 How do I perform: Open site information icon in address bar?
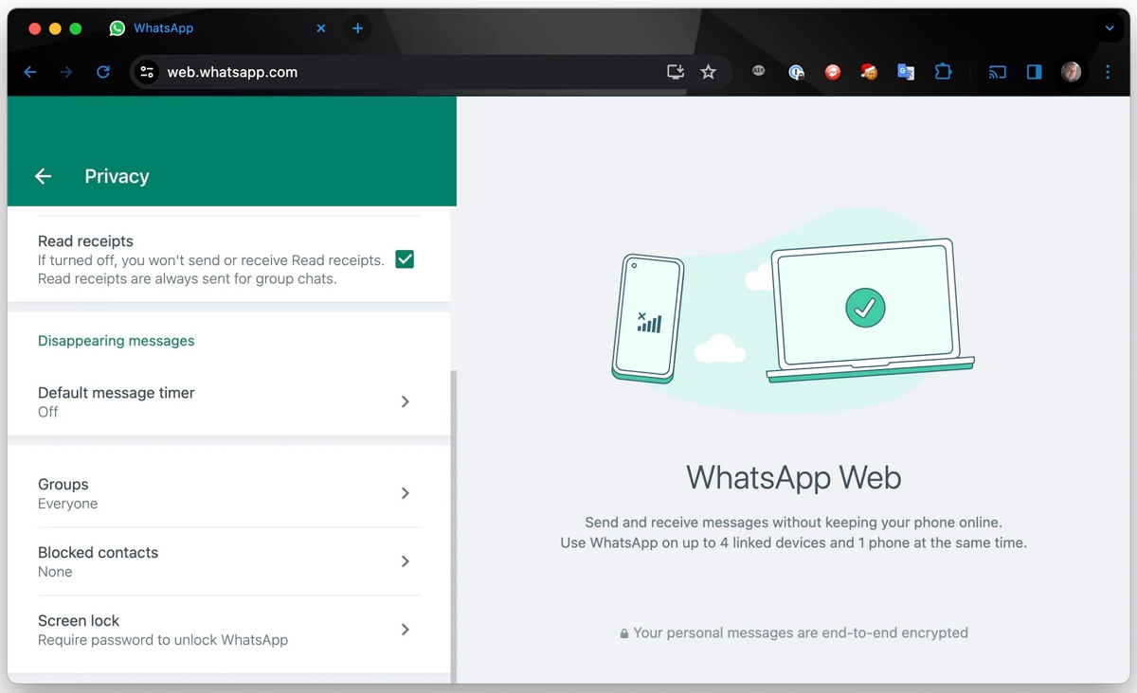click(146, 72)
